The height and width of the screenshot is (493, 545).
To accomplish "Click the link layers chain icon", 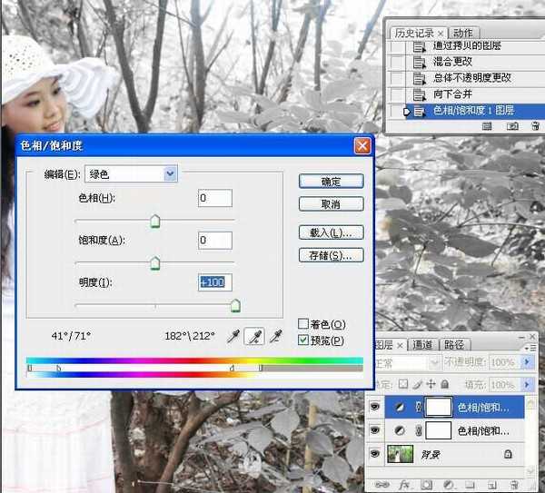I will pos(381,485).
